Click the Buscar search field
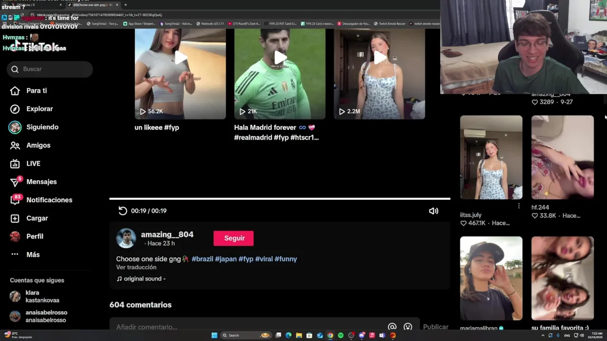This screenshot has height=341, width=607. pyautogui.click(x=50, y=69)
